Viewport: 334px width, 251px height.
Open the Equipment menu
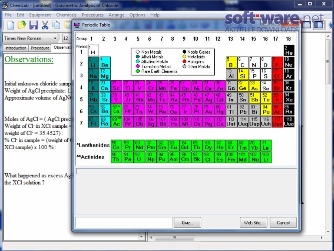click(x=40, y=15)
